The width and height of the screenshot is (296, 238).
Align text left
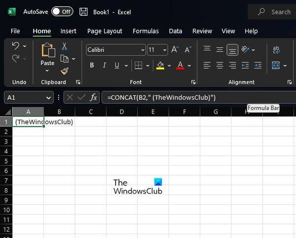(207, 65)
